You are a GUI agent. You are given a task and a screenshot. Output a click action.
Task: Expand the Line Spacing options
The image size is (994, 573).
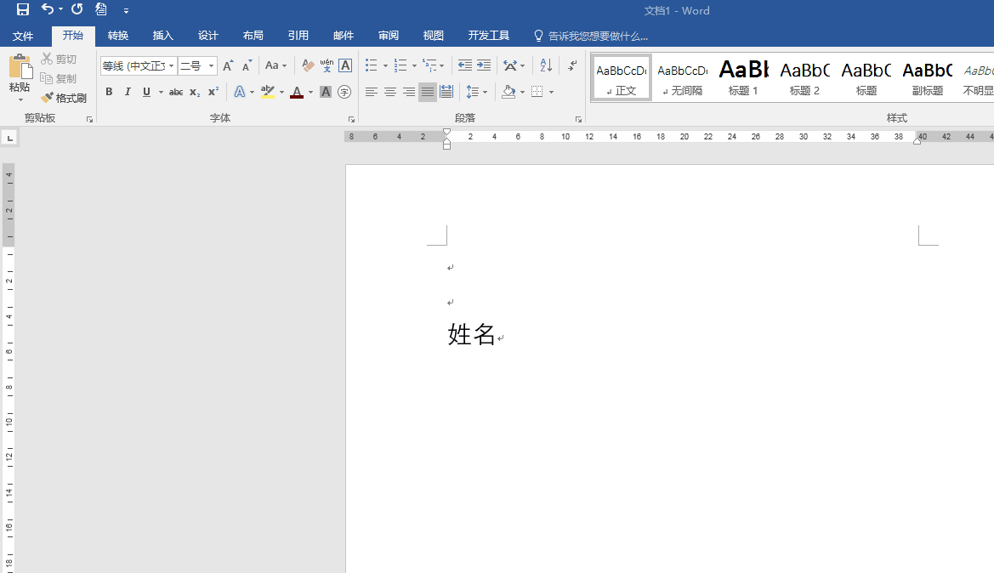(485, 92)
